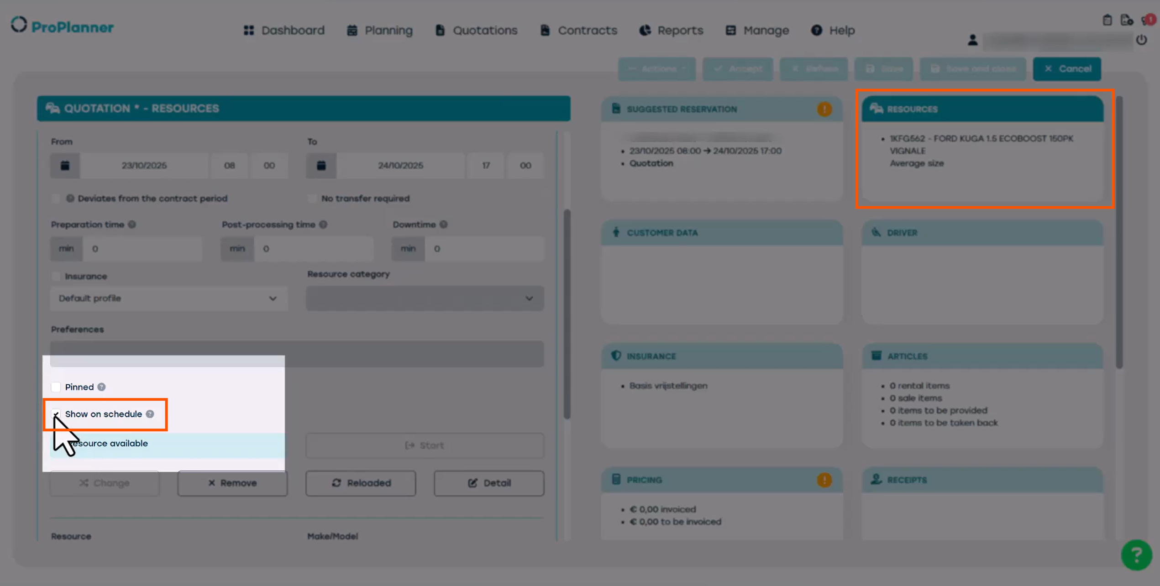The width and height of the screenshot is (1160, 586).
Task: Click the Pinned help info icon
Action: (x=101, y=387)
